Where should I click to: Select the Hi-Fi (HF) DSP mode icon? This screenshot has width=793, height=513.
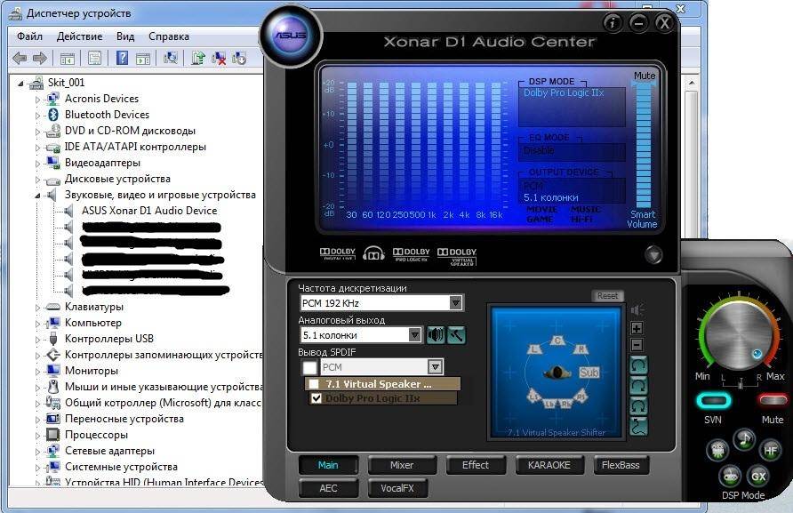click(770, 450)
